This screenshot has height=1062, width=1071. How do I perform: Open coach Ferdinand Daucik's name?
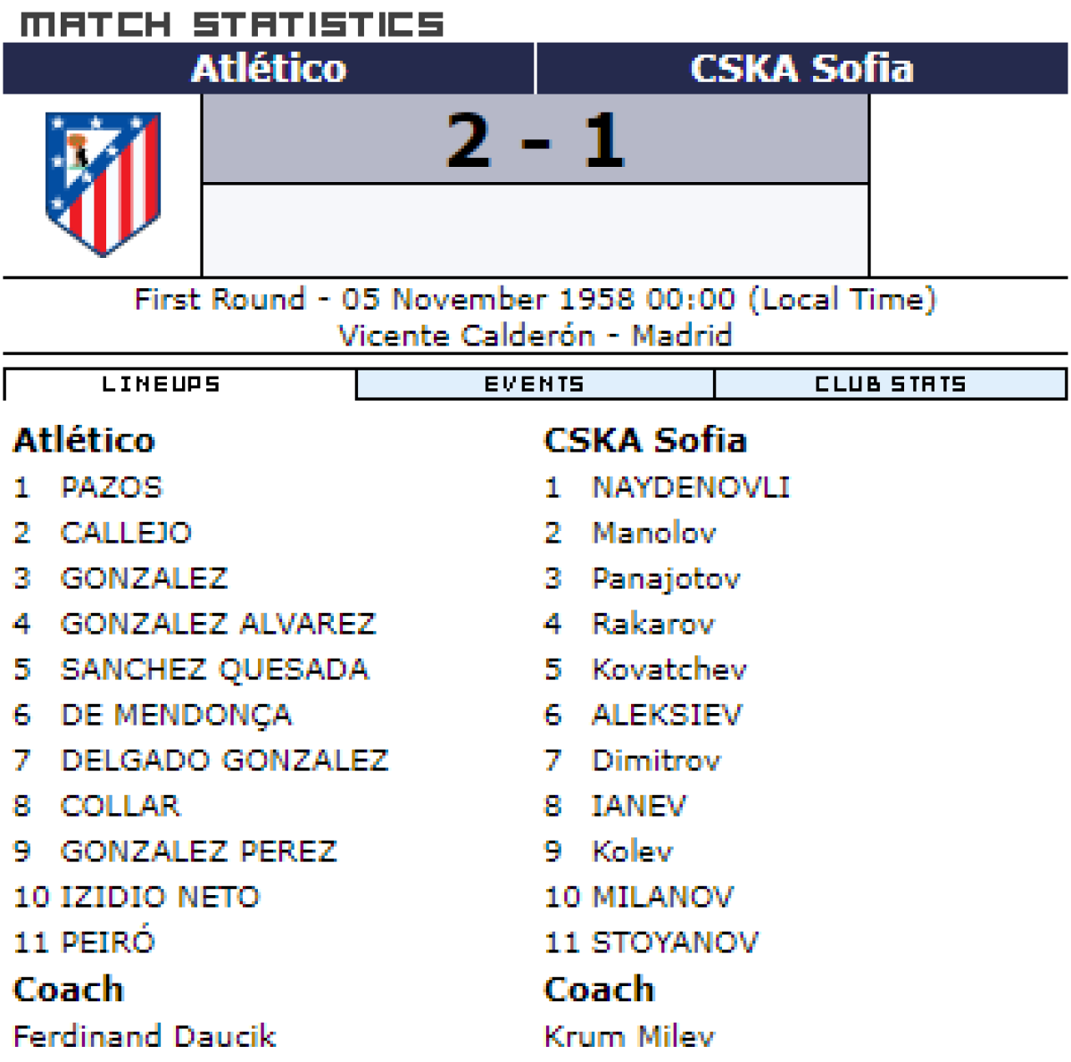click(145, 1036)
